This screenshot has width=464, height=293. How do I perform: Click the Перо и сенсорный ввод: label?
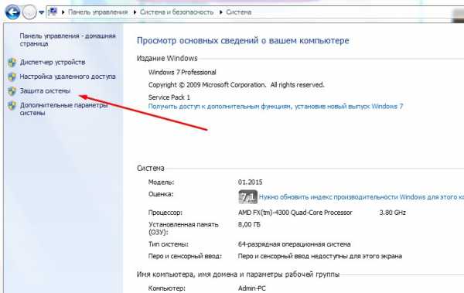[185, 256]
